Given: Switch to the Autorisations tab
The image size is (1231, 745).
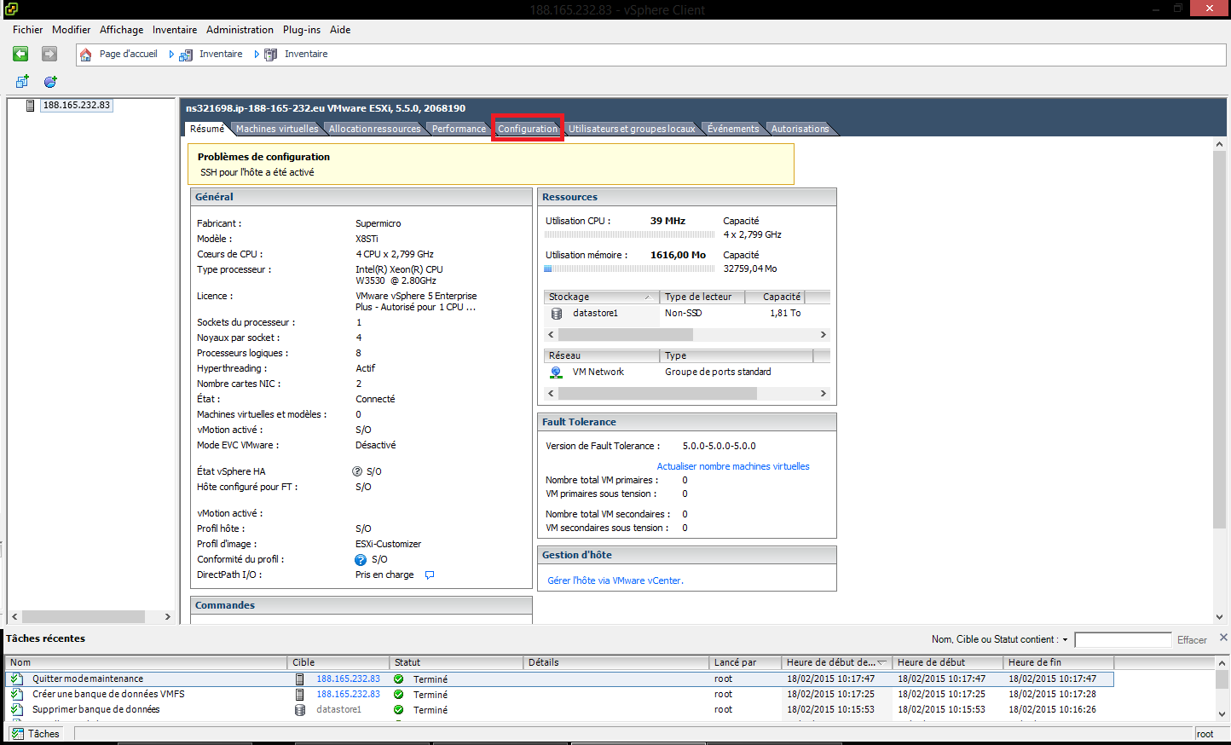Looking at the screenshot, I should coord(800,129).
